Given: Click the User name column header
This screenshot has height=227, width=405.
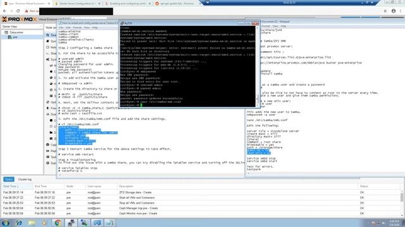Looking at the screenshot, I should point(101,186).
